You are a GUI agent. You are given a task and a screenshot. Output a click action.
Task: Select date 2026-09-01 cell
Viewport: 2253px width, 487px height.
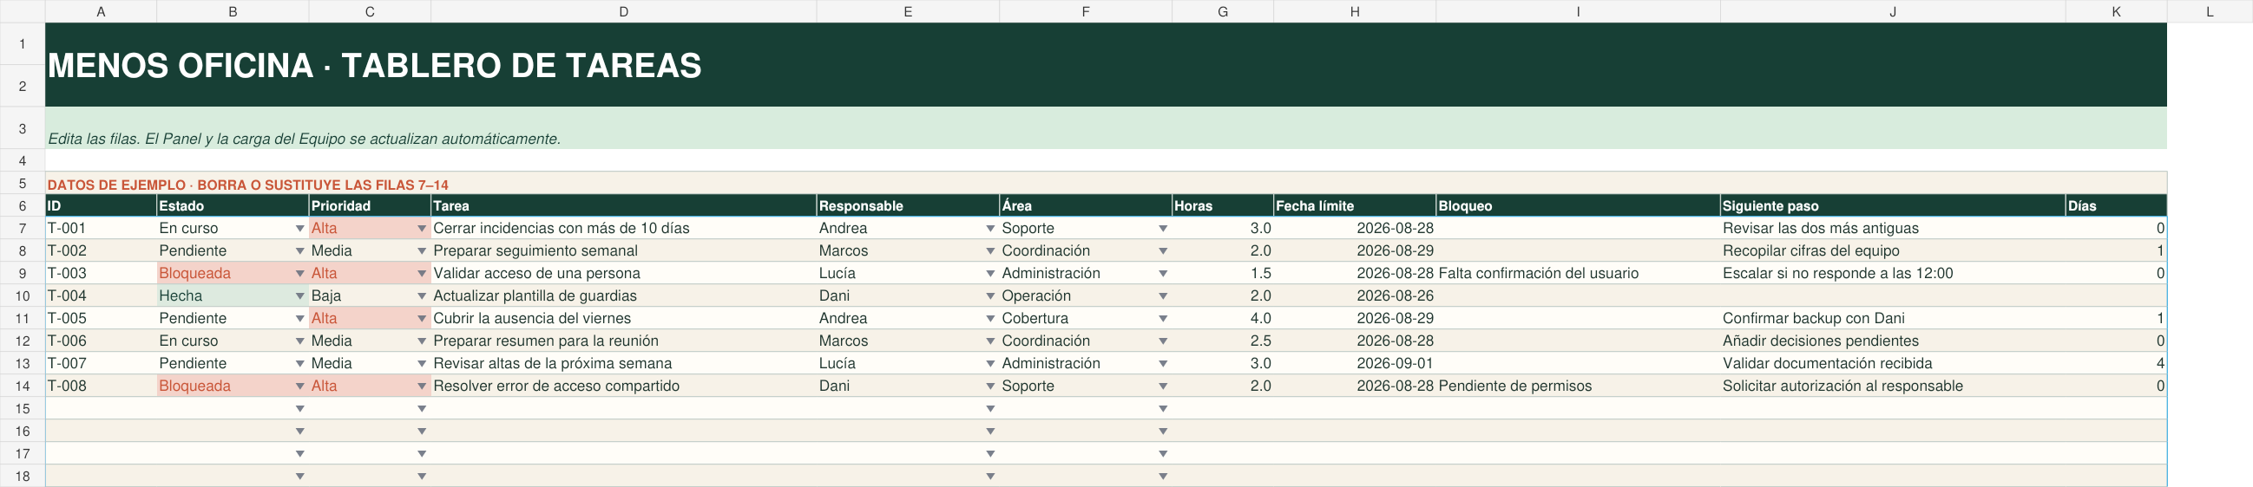click(1355, 365)
